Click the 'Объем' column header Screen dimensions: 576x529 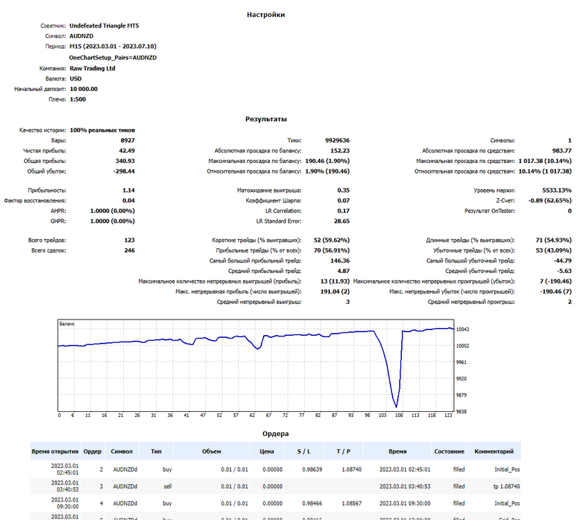(x=212, y=451)
